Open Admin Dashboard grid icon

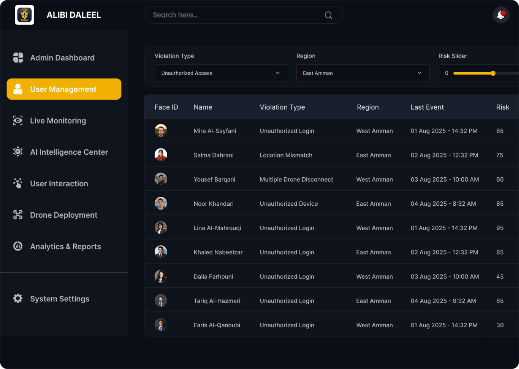coord(18,58)
